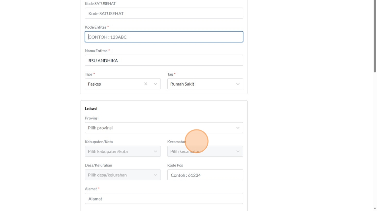Edit the Nama Entitas field RSU ANDHIKA
The image size is (377, 211).
pos(164,60)
